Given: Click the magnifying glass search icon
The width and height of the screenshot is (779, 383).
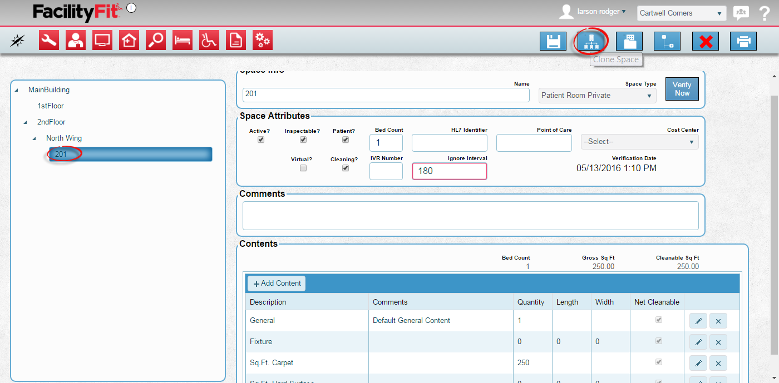Looking at the screenshot, I should [x=156, y=40].
